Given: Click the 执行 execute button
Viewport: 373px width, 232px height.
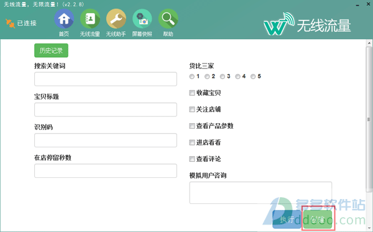Looking at the screenshot, I should pos(287,220).
